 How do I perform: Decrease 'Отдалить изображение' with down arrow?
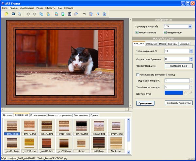(191, 60)
